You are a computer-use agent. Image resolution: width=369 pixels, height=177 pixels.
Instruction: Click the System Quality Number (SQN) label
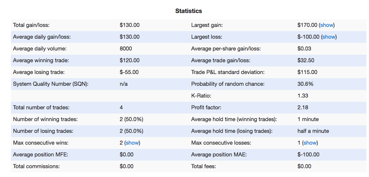point(50,84)
